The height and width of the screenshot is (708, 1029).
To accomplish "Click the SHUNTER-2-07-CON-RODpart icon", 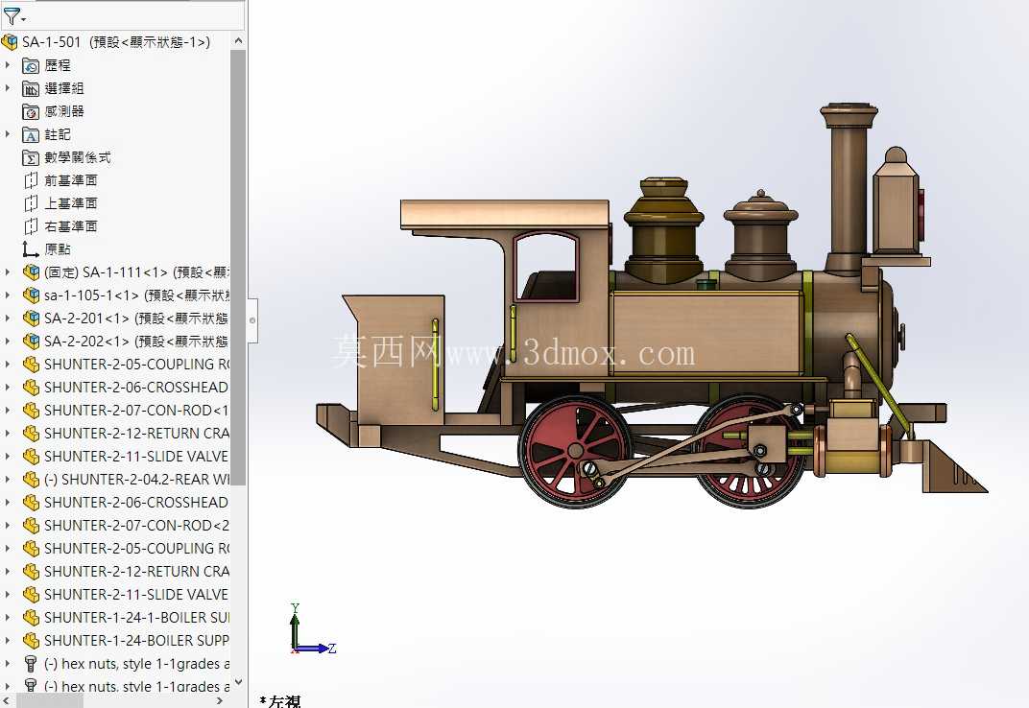I will pyautogui.click(x=31, y=410).
